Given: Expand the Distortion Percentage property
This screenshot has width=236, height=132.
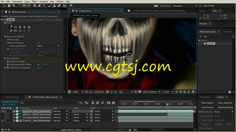Looking at the screenshot, I should 5,68.
